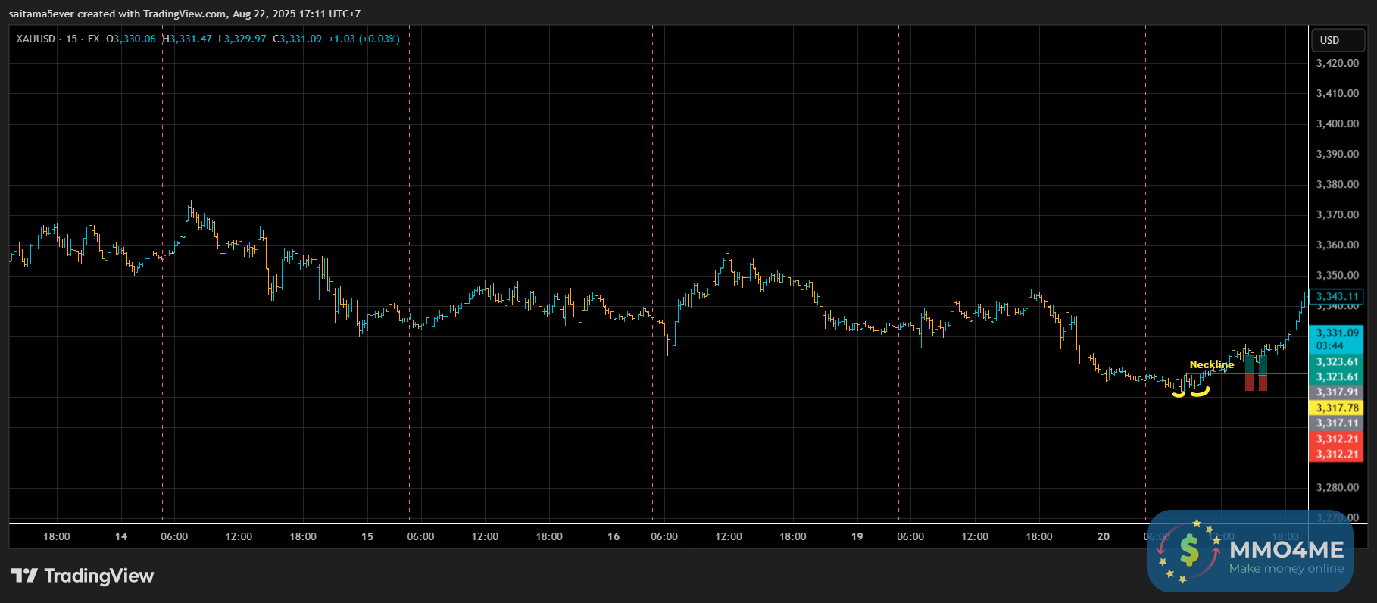Select the left green-red position box
This screenshot has width=1377, height=603.
point(1250,373)
